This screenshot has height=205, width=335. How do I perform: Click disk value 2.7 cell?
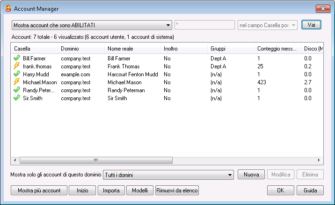(308, 82)
